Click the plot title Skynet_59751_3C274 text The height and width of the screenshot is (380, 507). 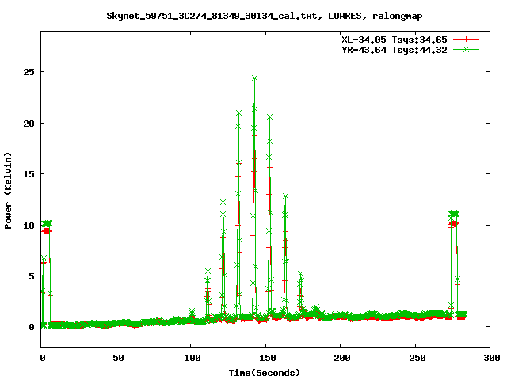pyautogui.click(x=265, y=16)
